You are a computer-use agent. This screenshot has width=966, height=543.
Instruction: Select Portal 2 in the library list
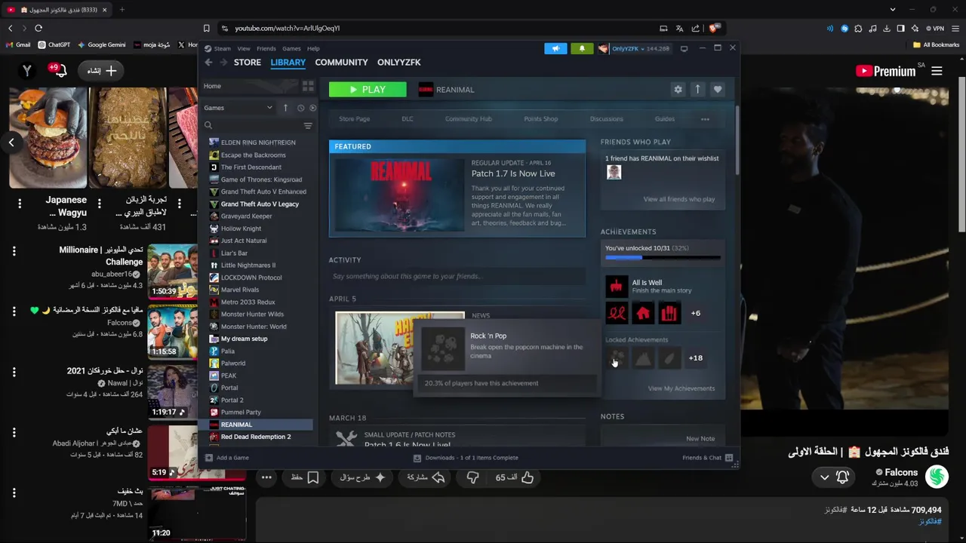[x=232, y=400]
